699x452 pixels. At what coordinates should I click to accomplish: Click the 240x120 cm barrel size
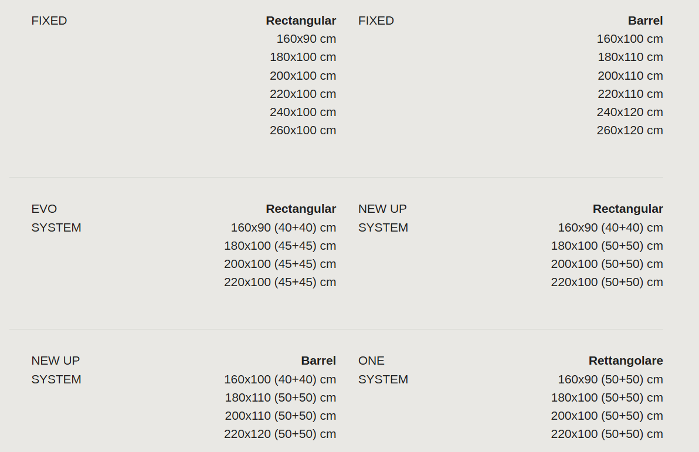[x=630, y=112]
